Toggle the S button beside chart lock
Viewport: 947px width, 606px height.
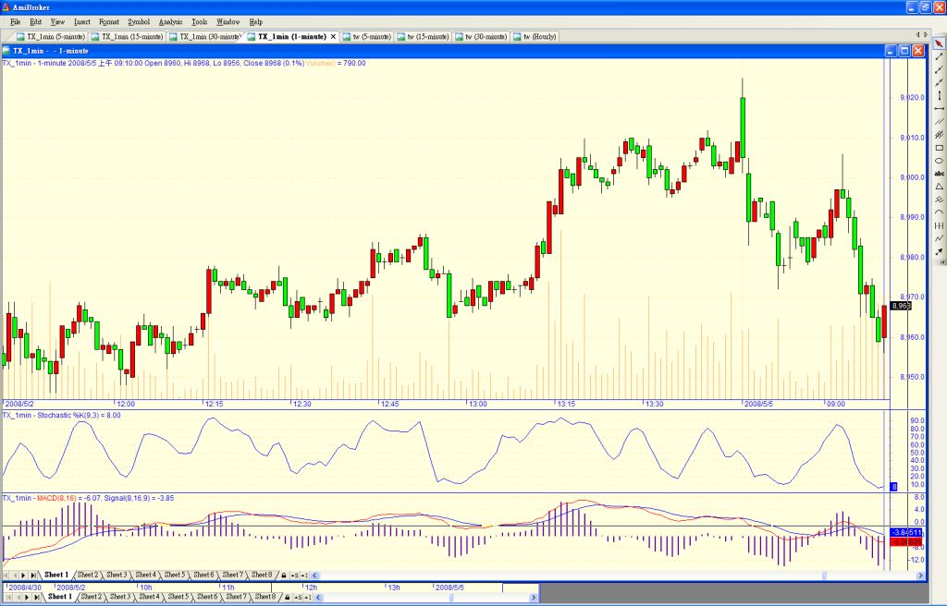click(294, 576)
